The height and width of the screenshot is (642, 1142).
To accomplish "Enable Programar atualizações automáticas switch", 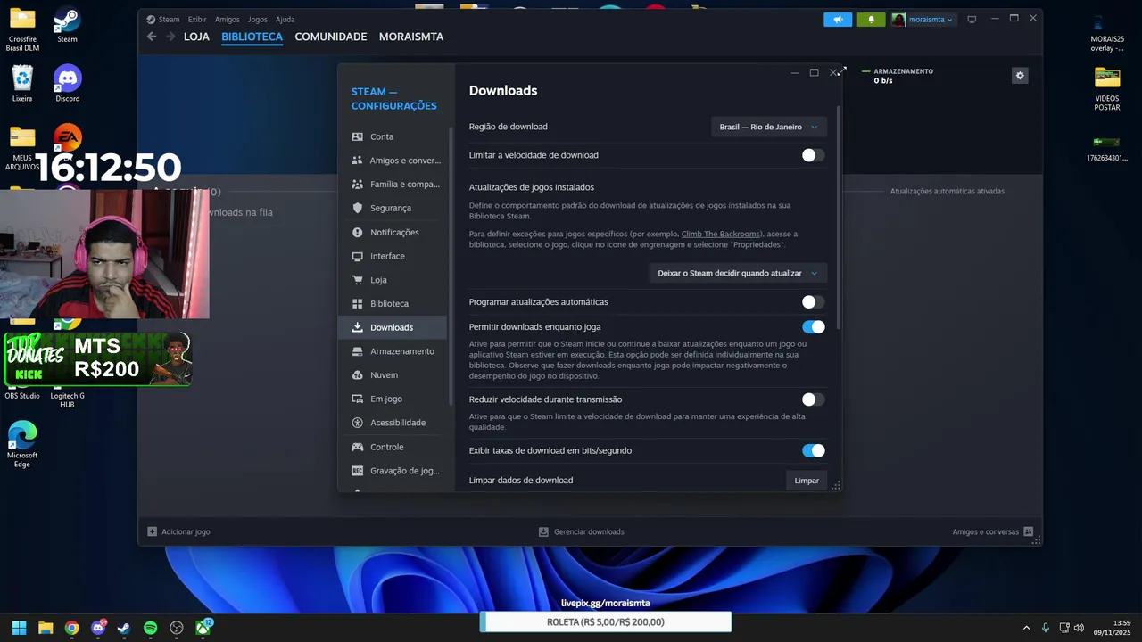I will pos(813,302).
